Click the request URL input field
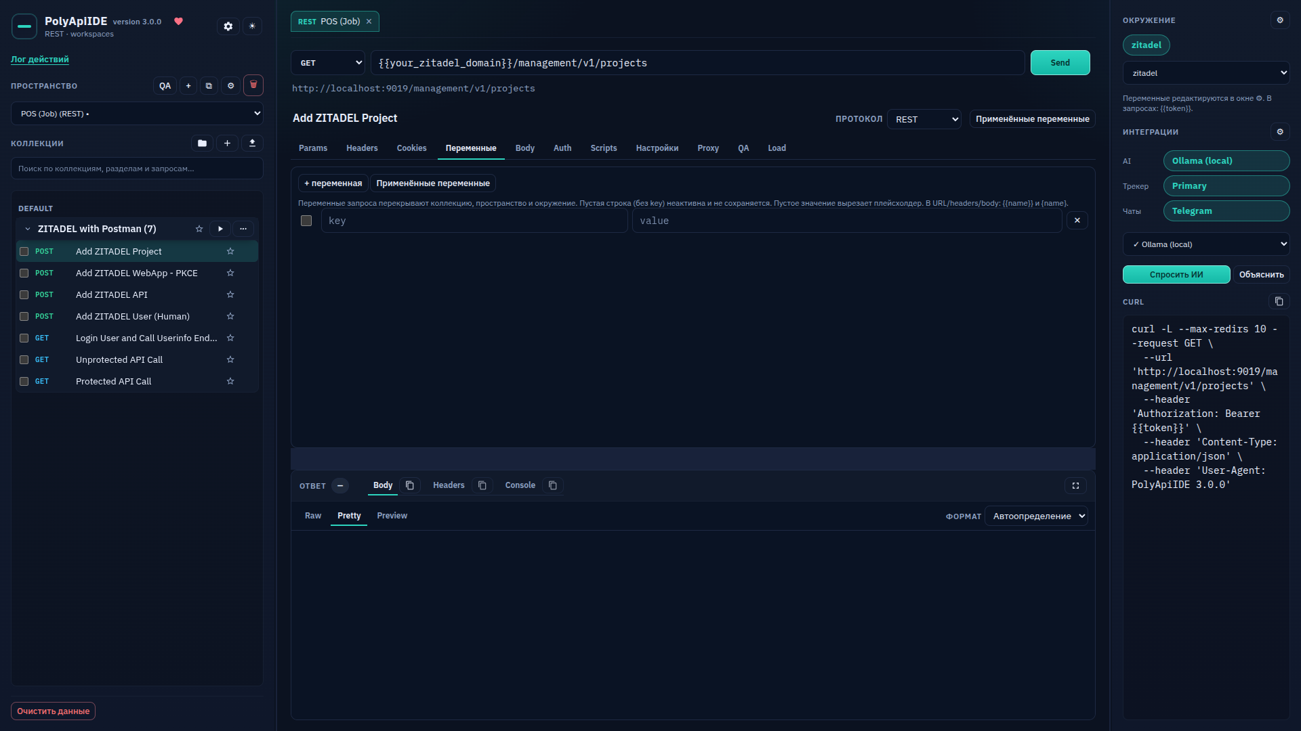 pos(698,63)
